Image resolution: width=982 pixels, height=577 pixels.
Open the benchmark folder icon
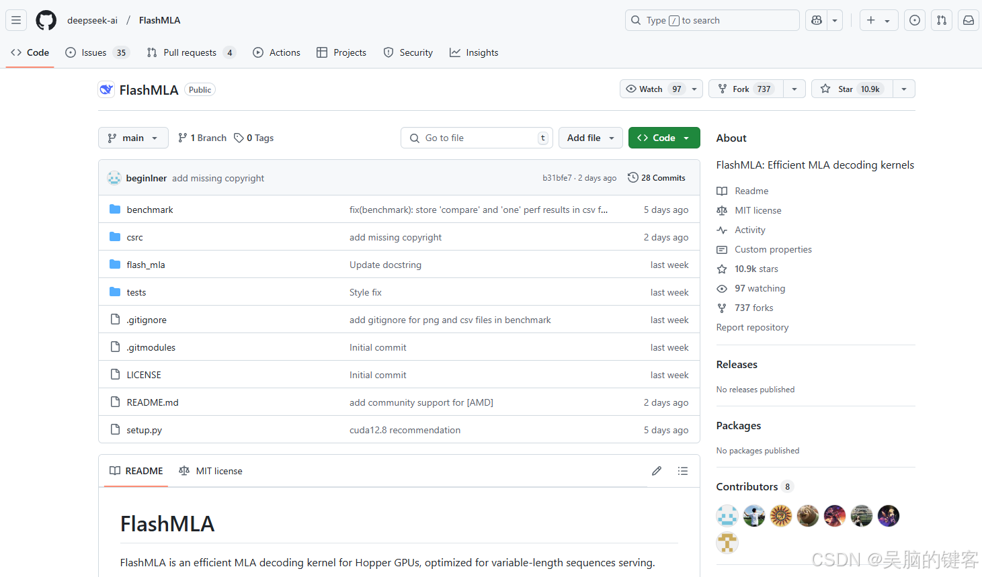point(115,209)
